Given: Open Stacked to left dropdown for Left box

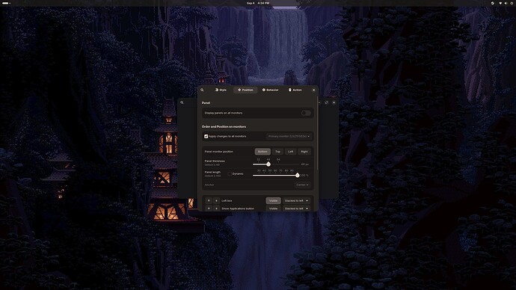Looking at the screenshot, I should coord(296,200).
